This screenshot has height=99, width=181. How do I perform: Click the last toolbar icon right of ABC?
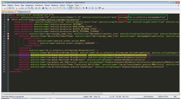103,8
